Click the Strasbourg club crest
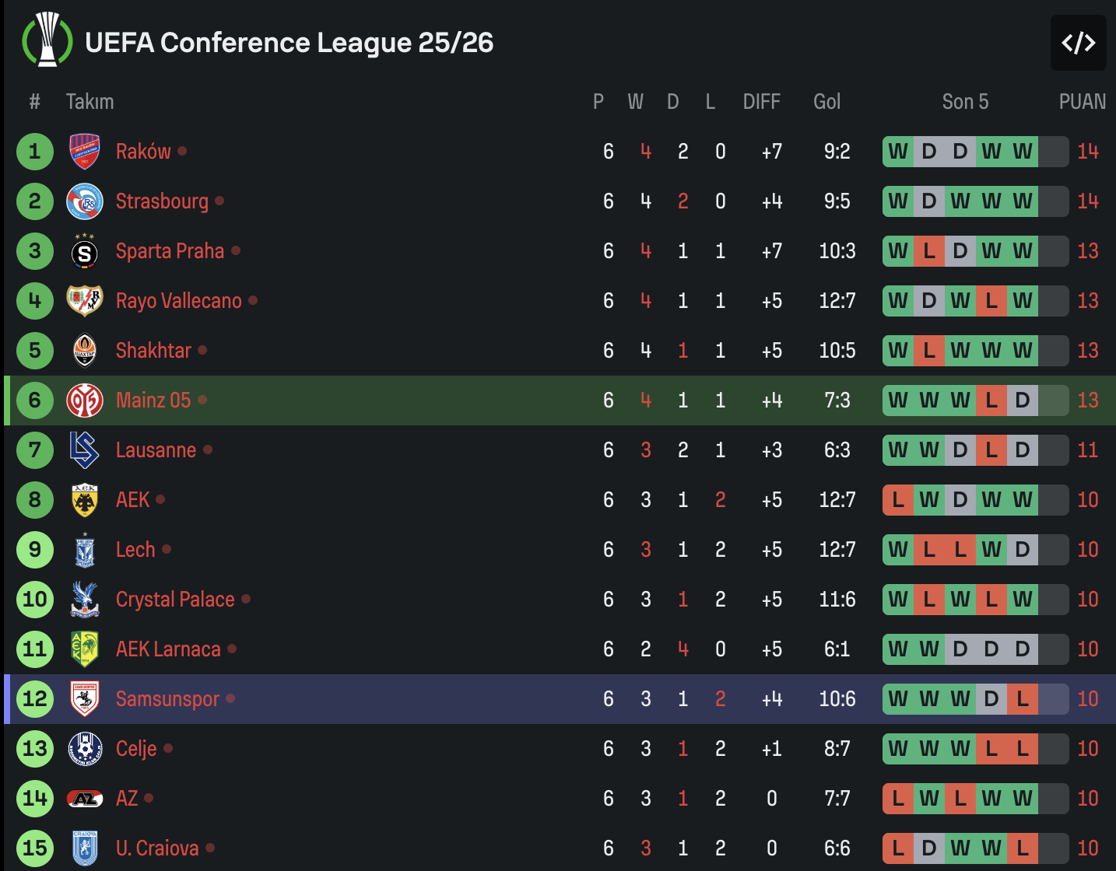 [84, 201]
